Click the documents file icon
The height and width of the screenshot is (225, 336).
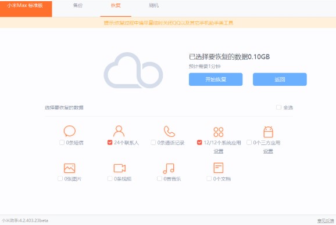click(x=219, y=168)
